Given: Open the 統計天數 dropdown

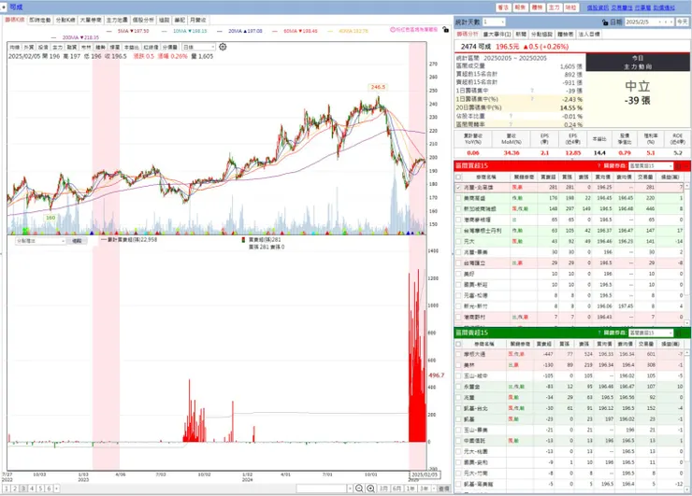Looking at the screenshot, I should tap(494, 21).
